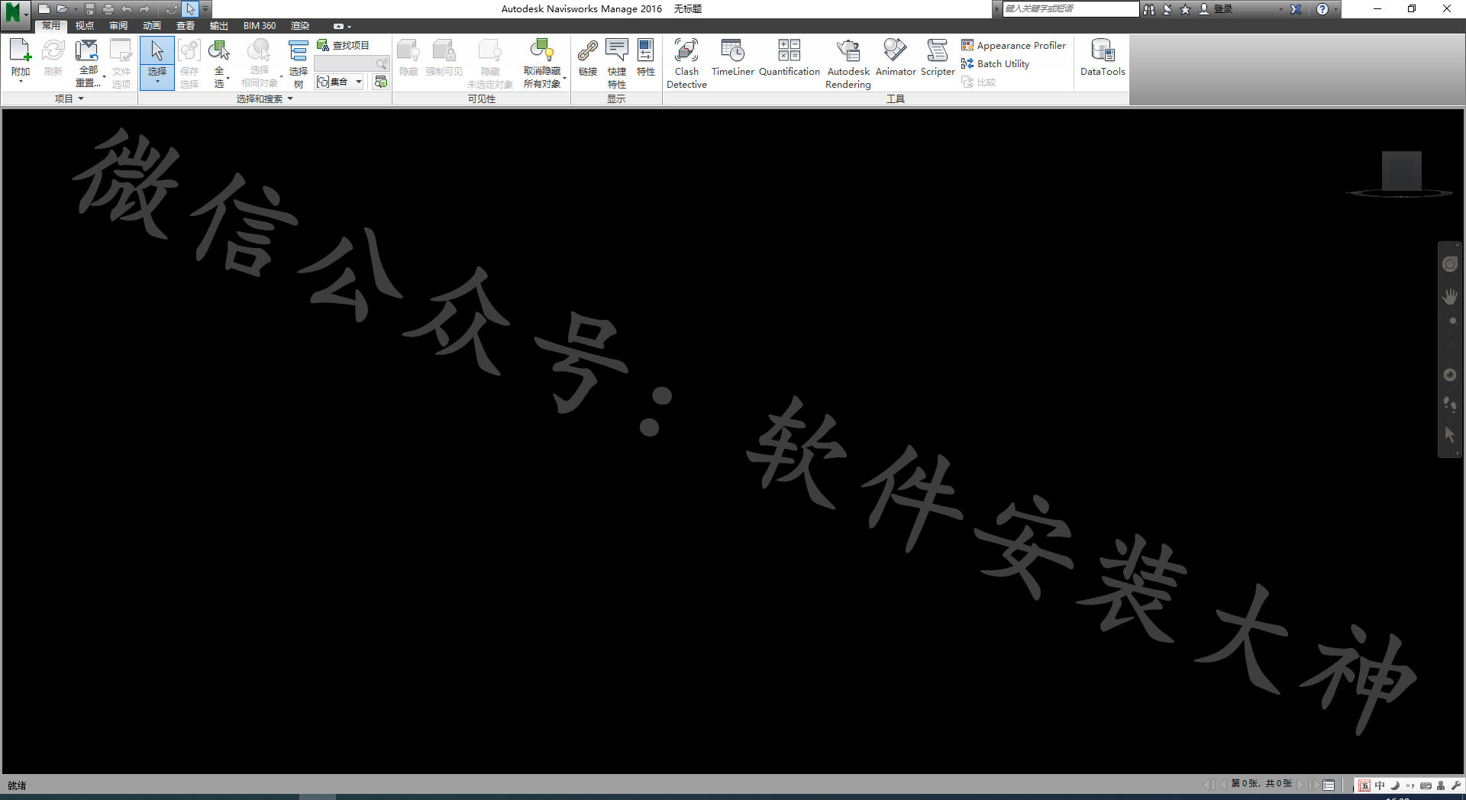Open the Quantification tool
This screenshot has height=800, width=1466.
pos(790,58)
